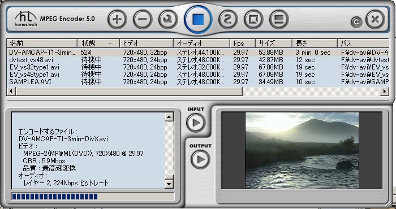Click the 名前 column header
The height and width of the screenshot is (209, 396).
coord(42,43)
